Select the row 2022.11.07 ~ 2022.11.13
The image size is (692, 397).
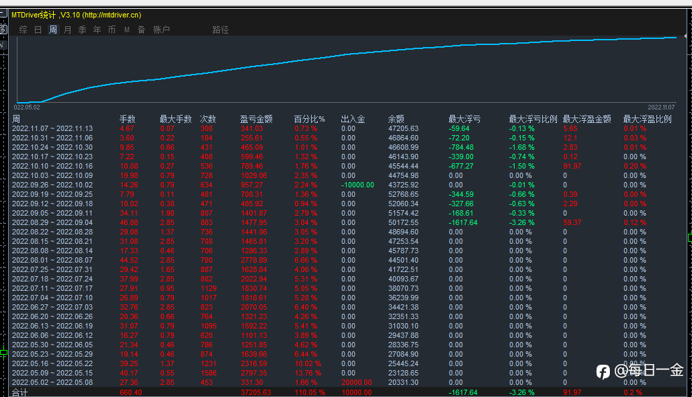point(347,128)
